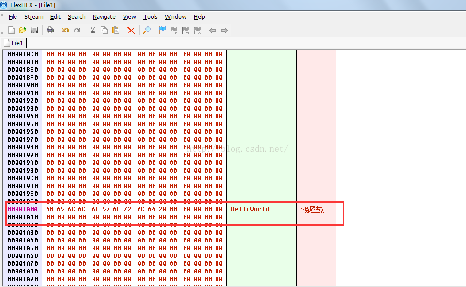Screen dimensions: 466x287
Task: Click hex byte 57 in row 00001A0A
Action: tap(106, 209)
